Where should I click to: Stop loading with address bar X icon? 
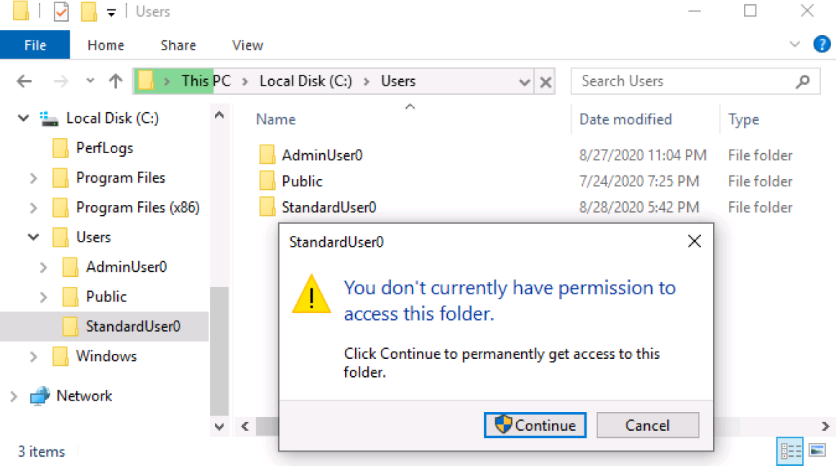(x=546, y=82)
